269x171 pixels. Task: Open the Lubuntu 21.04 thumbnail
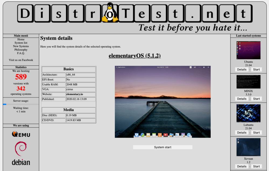[x=248, y=113]
